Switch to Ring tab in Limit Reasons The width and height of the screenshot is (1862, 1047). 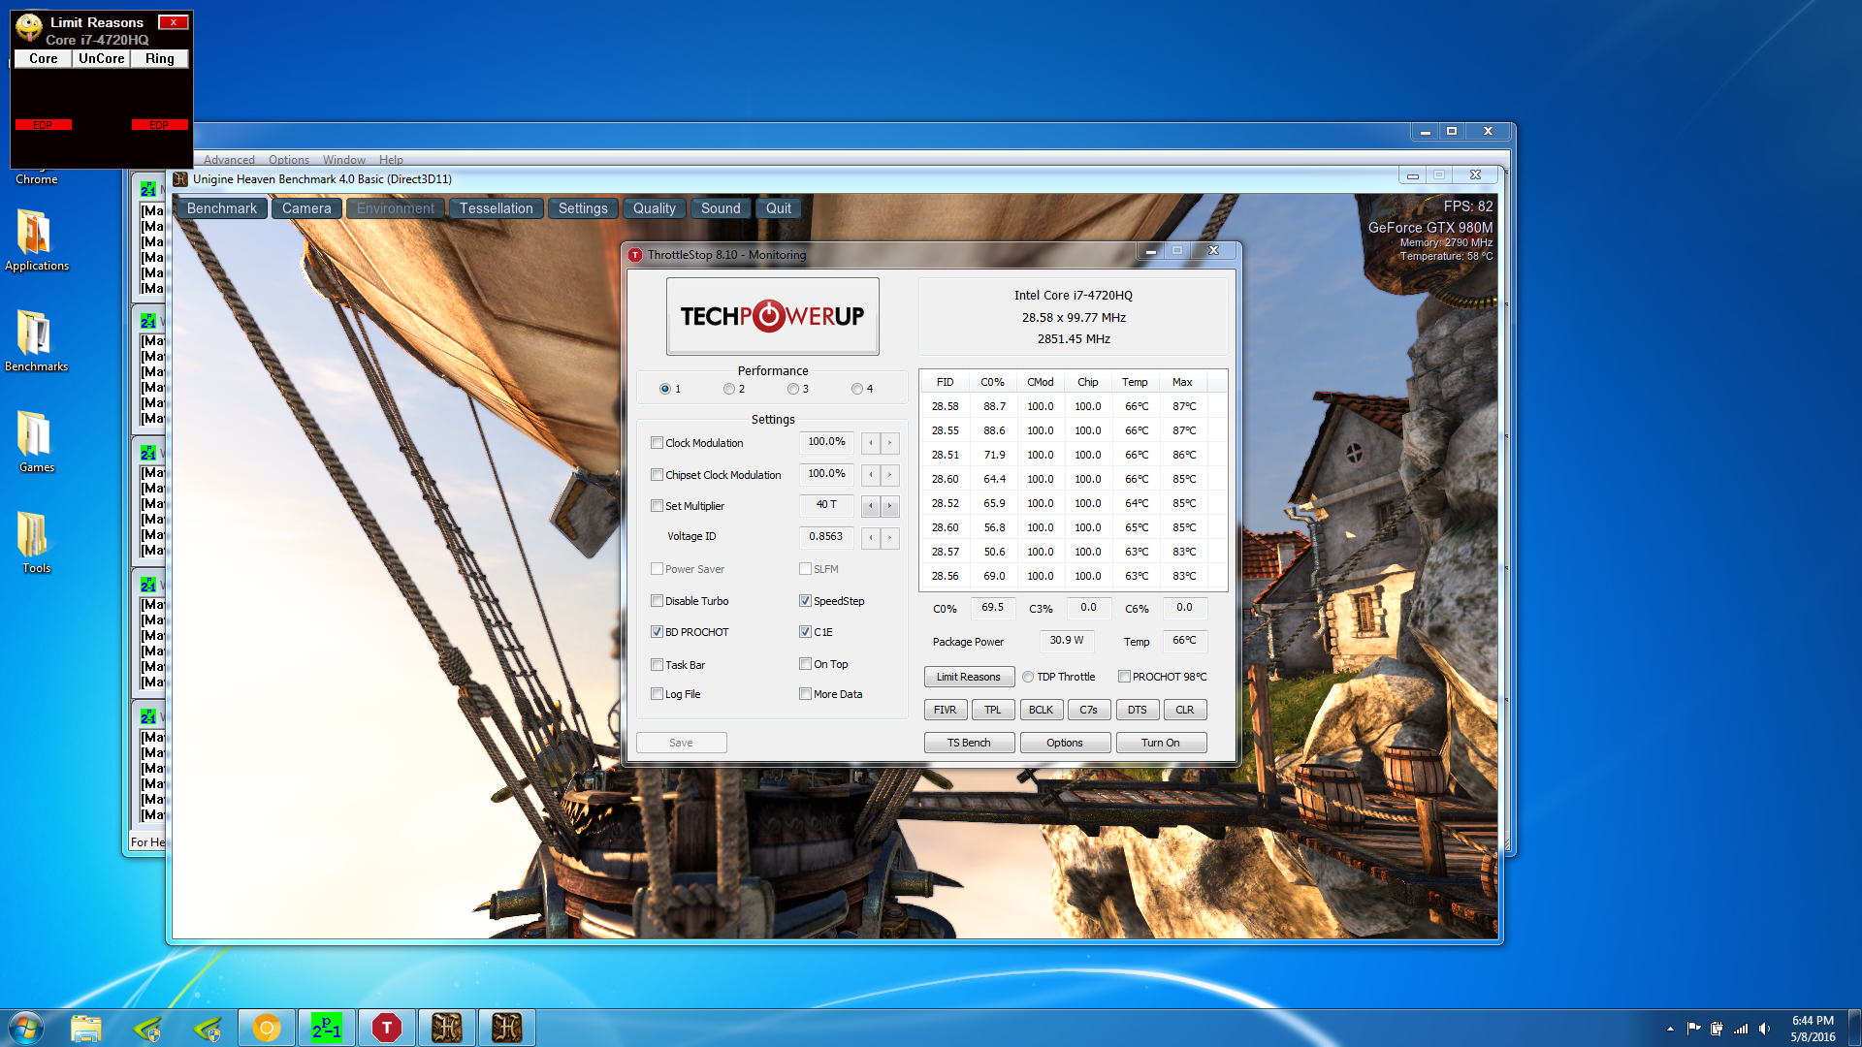pyautogui.click(x=160, y=58)
